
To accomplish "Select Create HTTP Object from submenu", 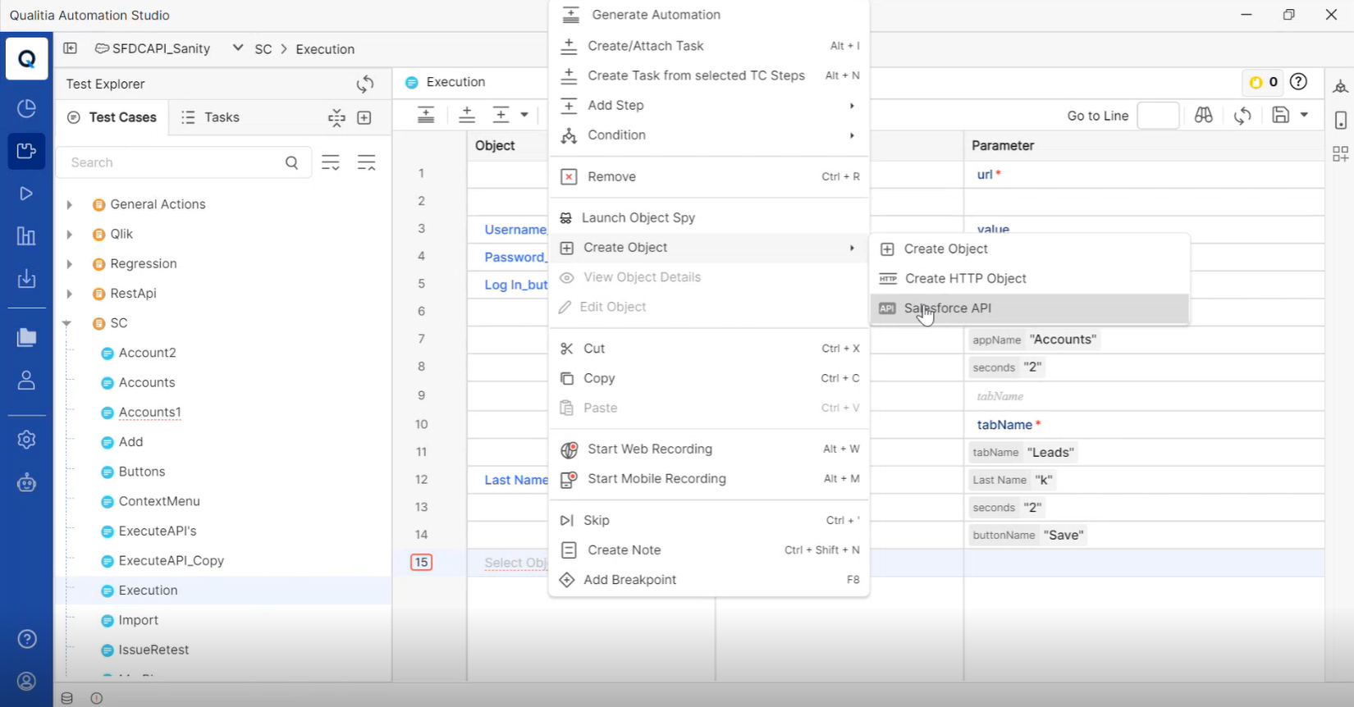I will pyautogui.click(x=1029, y=279).
